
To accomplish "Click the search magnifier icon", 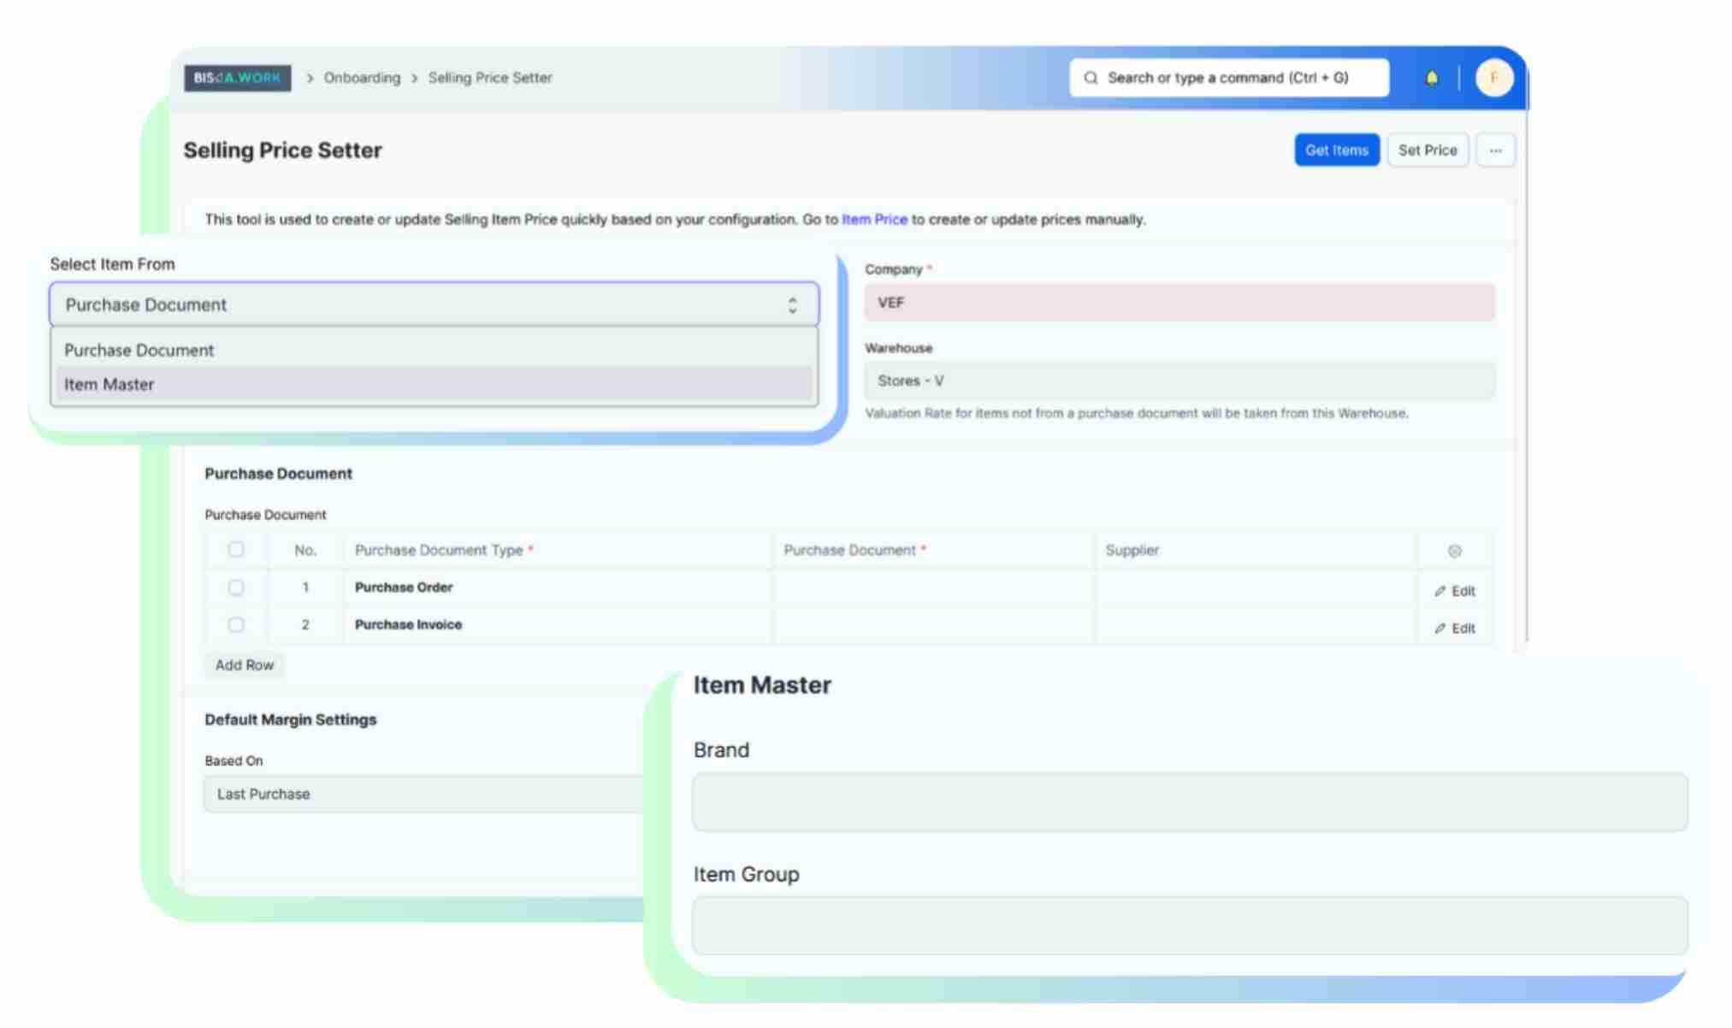I will click(1091, 78).
